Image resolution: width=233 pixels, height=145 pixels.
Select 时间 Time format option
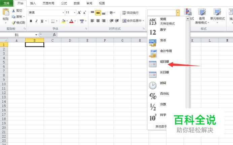click(167, 85)
